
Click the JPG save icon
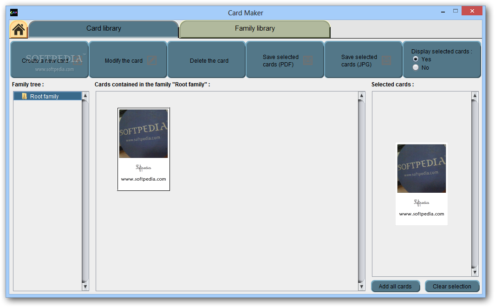pyautogui.click(x=386, y=60)
